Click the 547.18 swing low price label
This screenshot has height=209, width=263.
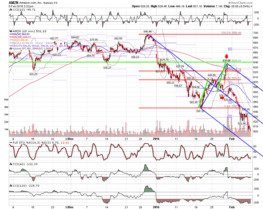click(x=200, y=111)
